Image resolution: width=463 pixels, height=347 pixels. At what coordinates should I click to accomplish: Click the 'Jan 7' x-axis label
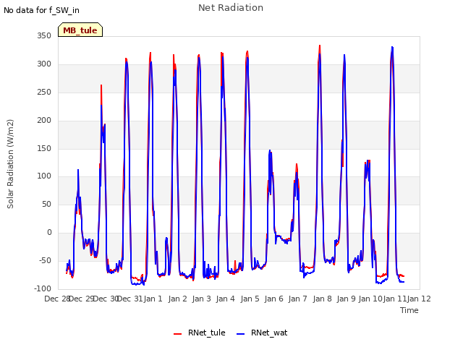[x=298, y=299]
